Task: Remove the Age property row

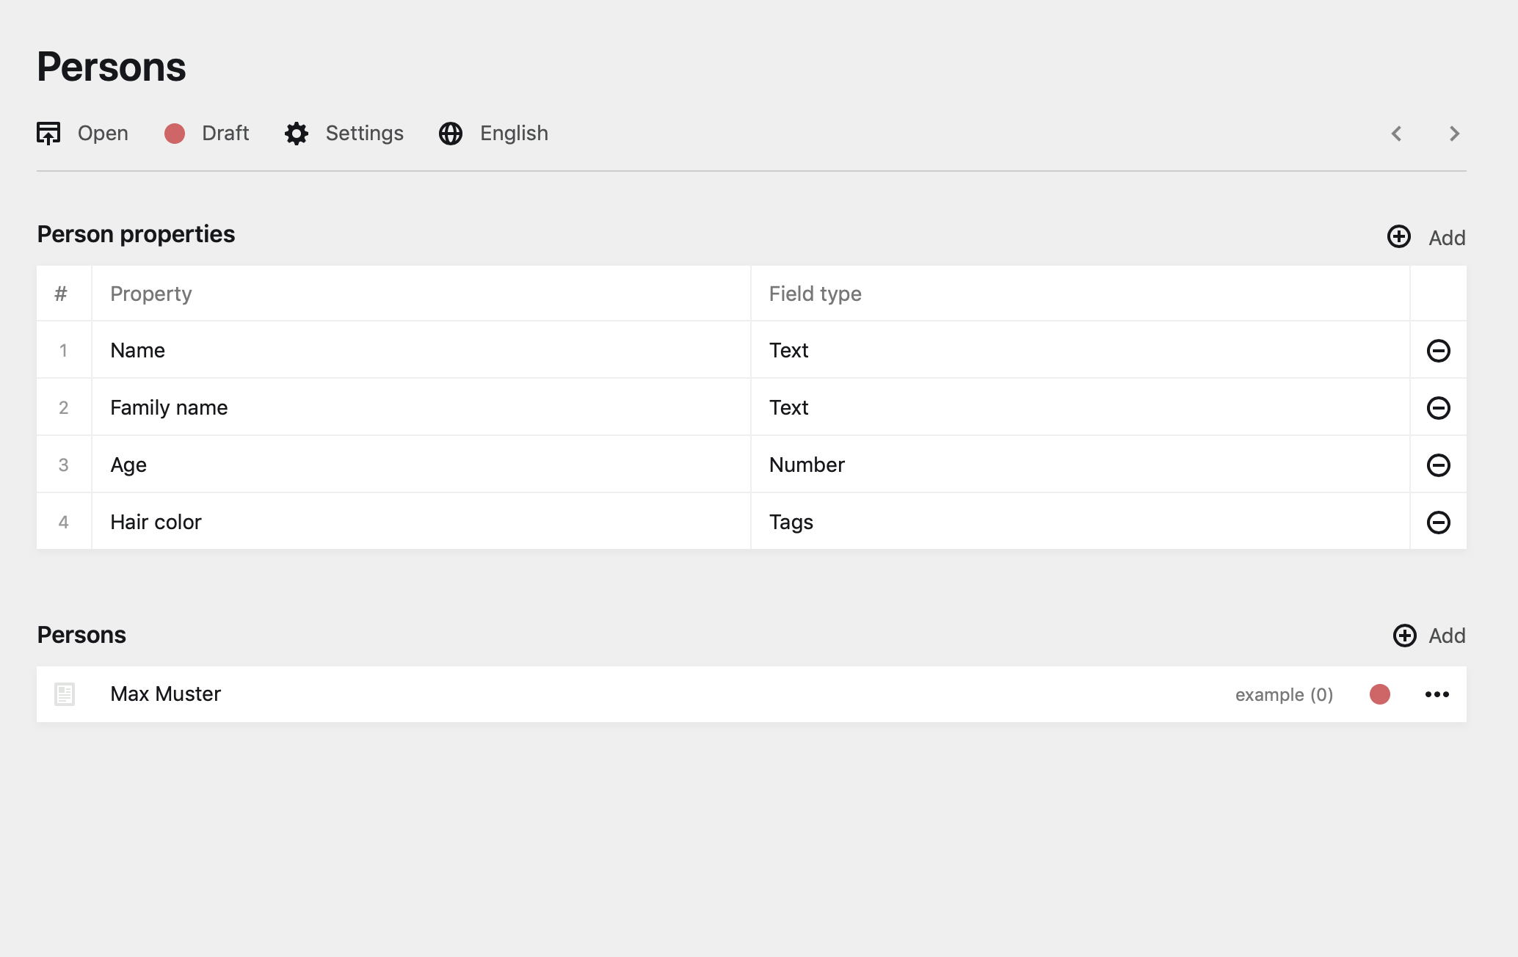Action: tap(1438, 465)
